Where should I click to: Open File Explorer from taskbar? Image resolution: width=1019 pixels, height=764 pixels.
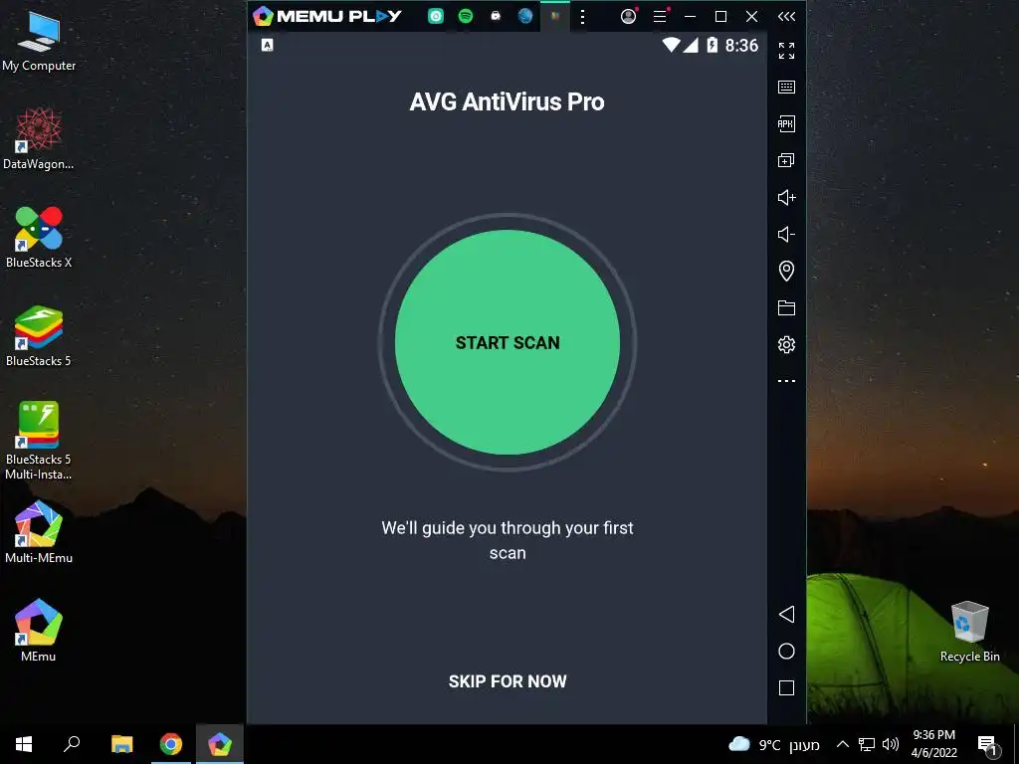click(x=121, y=744)
